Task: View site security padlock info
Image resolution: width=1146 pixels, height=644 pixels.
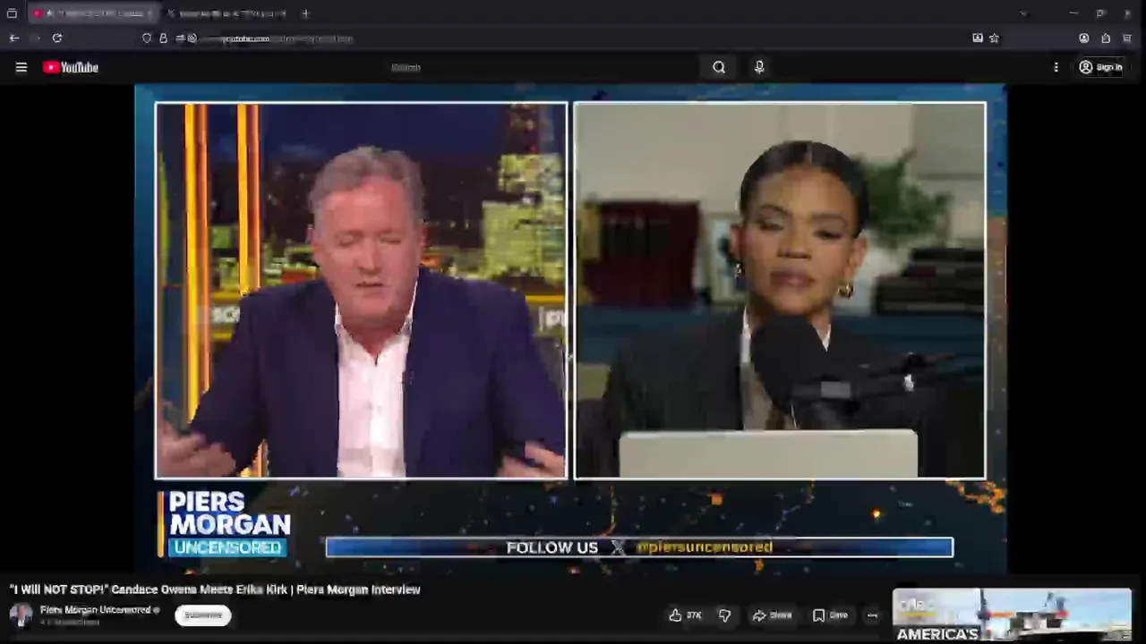Action: coord(163,38)
